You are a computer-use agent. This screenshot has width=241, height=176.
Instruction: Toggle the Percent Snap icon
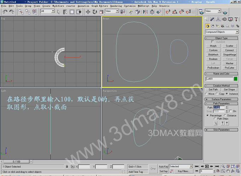(181, 12)
